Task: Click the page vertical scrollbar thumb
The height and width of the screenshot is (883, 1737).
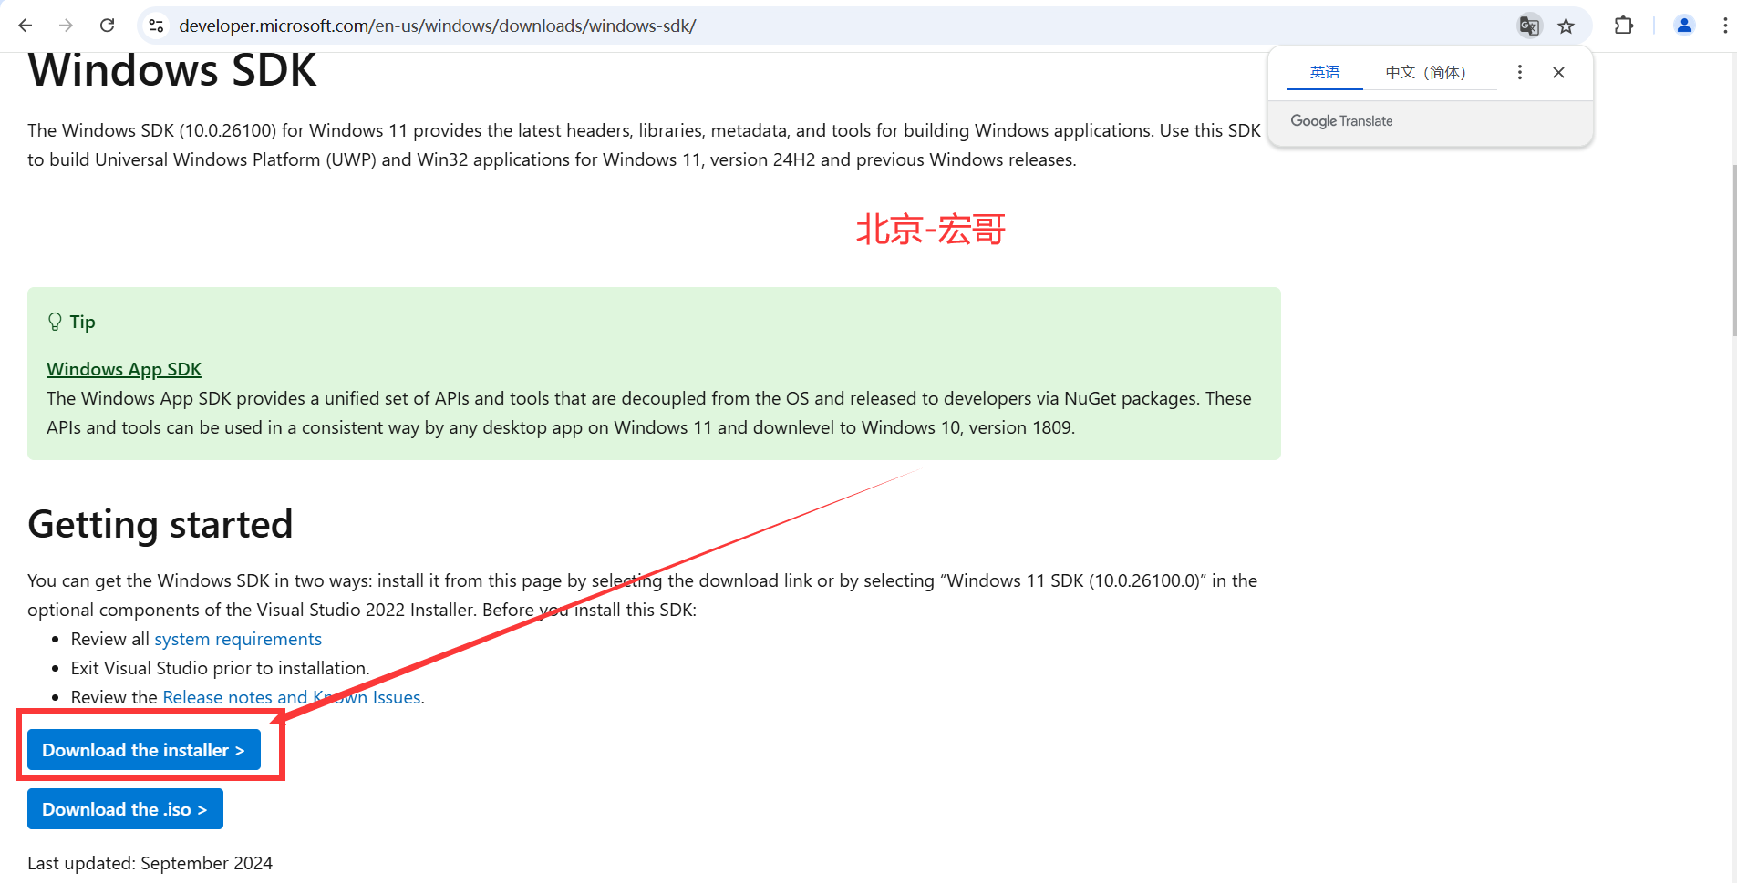Action: [1733, 251]
